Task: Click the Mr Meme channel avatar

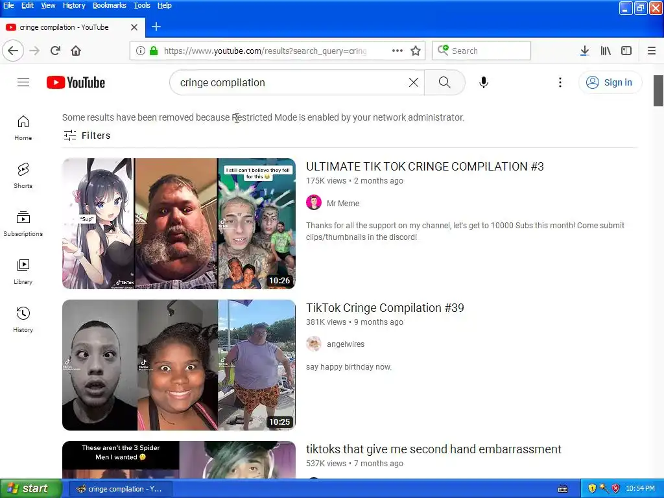Action: pyautogui.click(x=314, y=202)
